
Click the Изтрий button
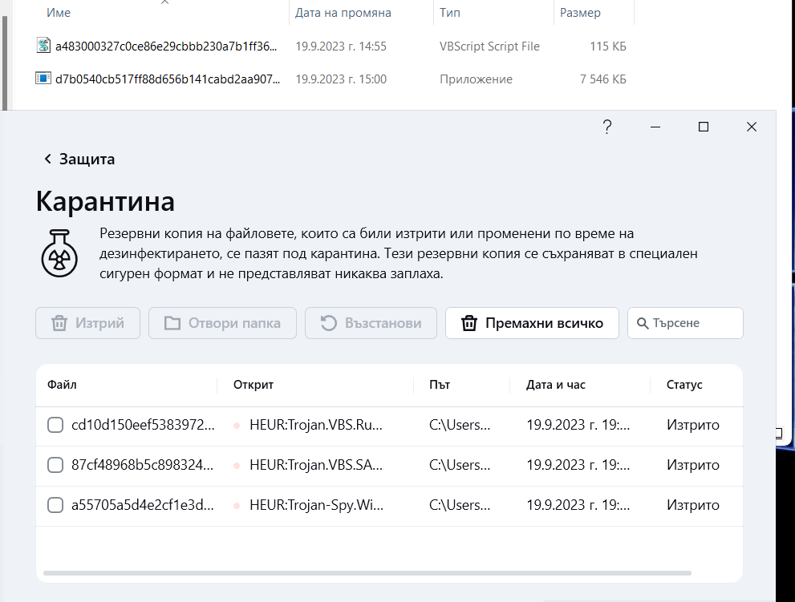point(87,323)
